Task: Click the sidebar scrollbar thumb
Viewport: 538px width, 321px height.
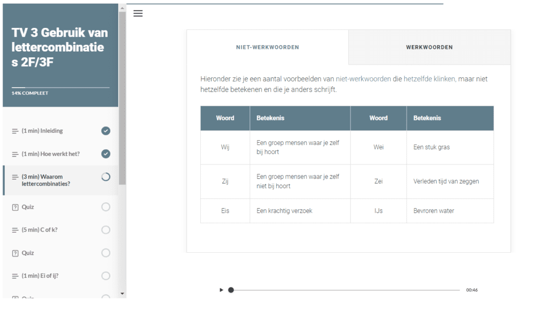Action: tap(122, 98)
